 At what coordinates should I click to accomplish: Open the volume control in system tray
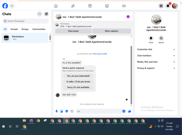(x=162, y=126)
